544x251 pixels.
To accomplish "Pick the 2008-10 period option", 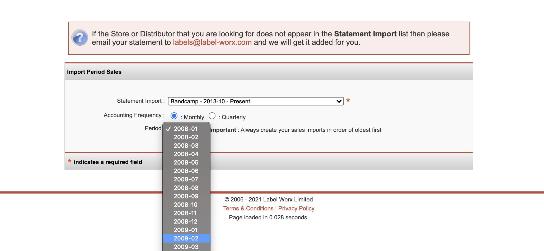I will tap(186, 205).
